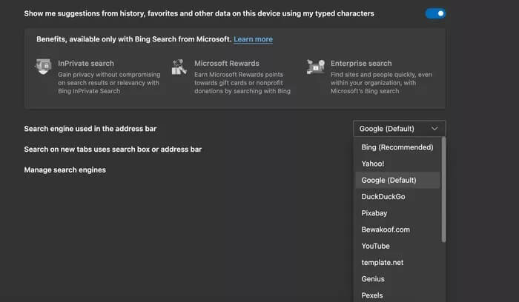Toggle off suggestions from history and favorites
Image resolution: width=519 pixels, height=302 pixels.
[435, 13]
